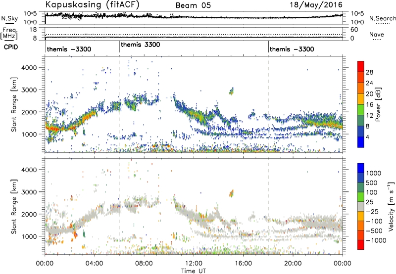This screenshot has width=396, height=274.
Task: Select the blue top segment of Velocity color bar
Action: coord(361,168)
